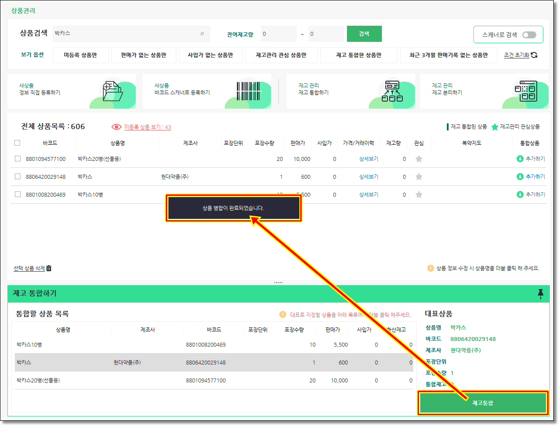Star the 박카스20병(선물용) row as interest item
This screenshot has height=426, width=559.
pyautogui.click(x=419, y=159)
